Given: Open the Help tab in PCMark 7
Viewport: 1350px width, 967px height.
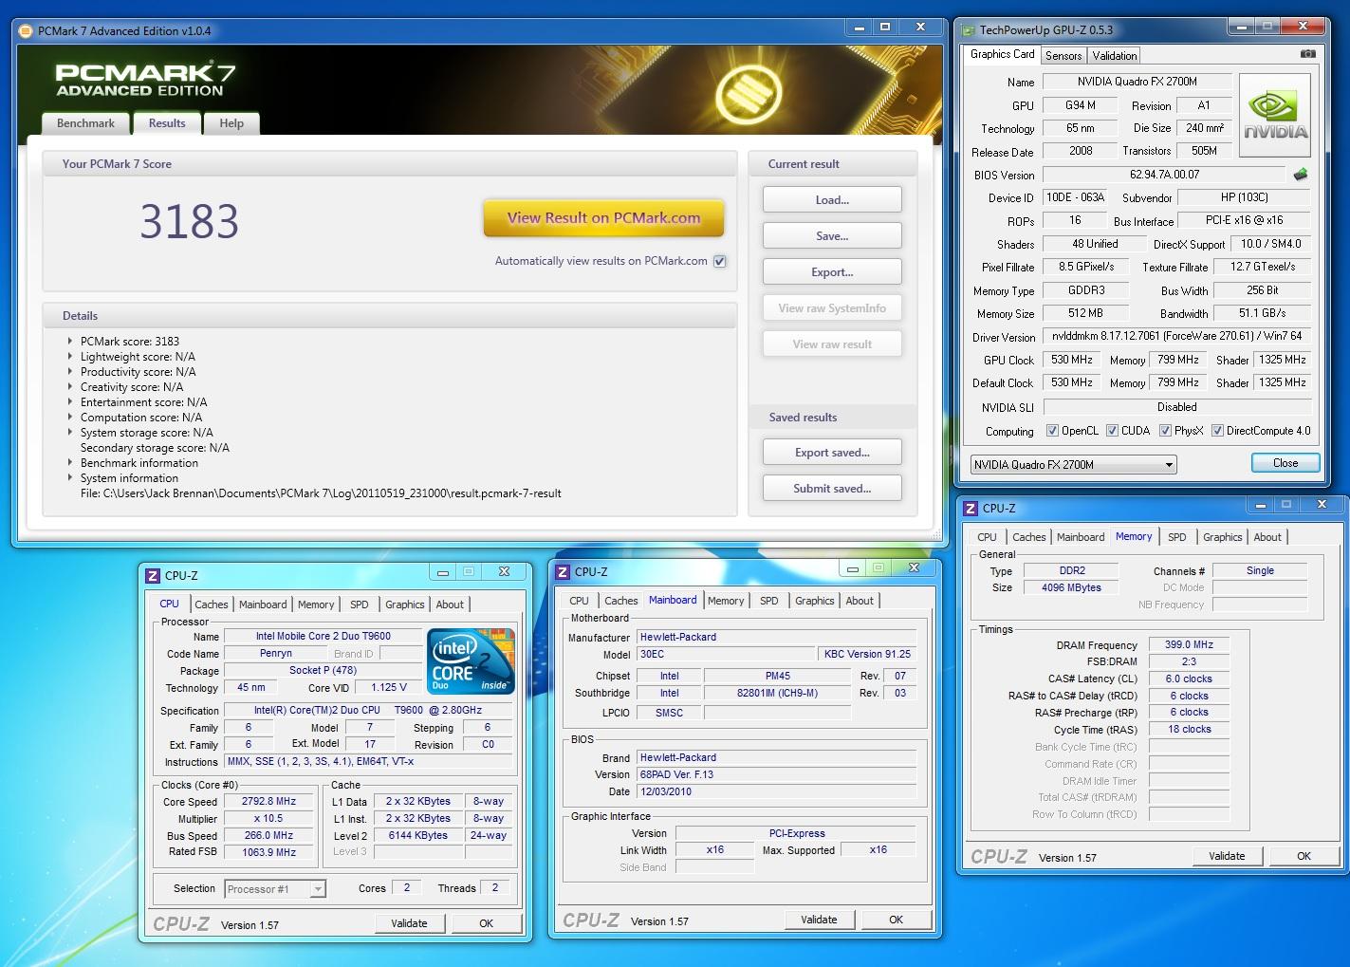Looking at the screenshot, I should [231, 123].
